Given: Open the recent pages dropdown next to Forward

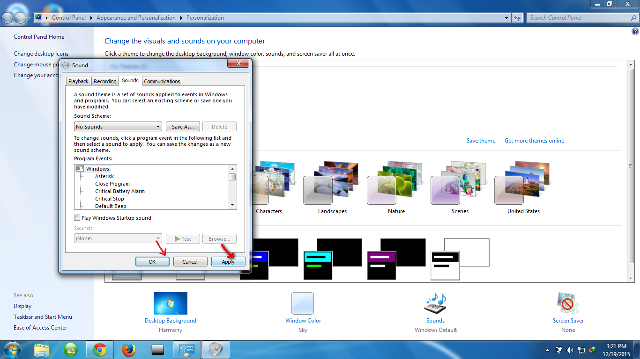Looking at the screenshot, I should point(30,18).
